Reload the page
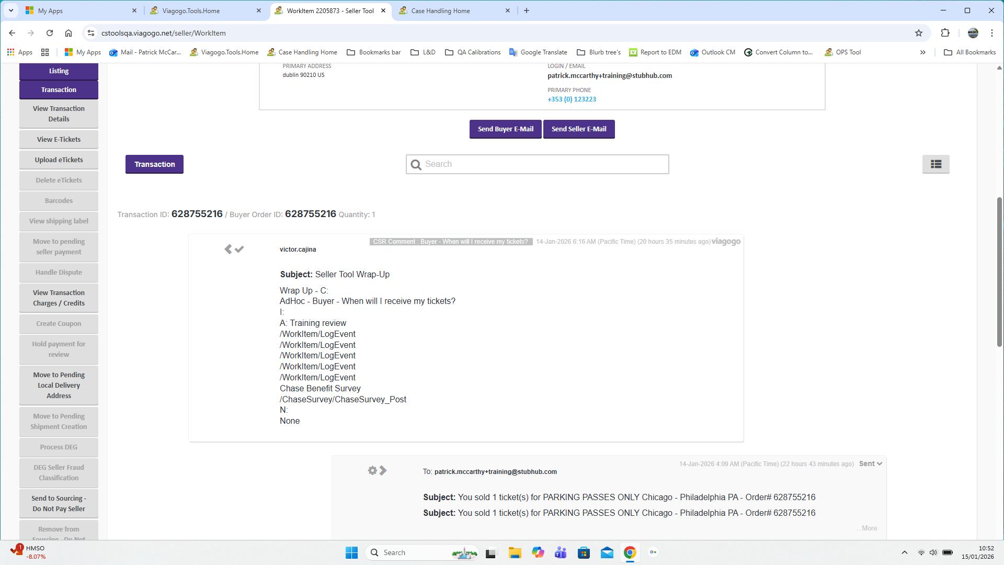1004x565 pixels. (50, 33)
